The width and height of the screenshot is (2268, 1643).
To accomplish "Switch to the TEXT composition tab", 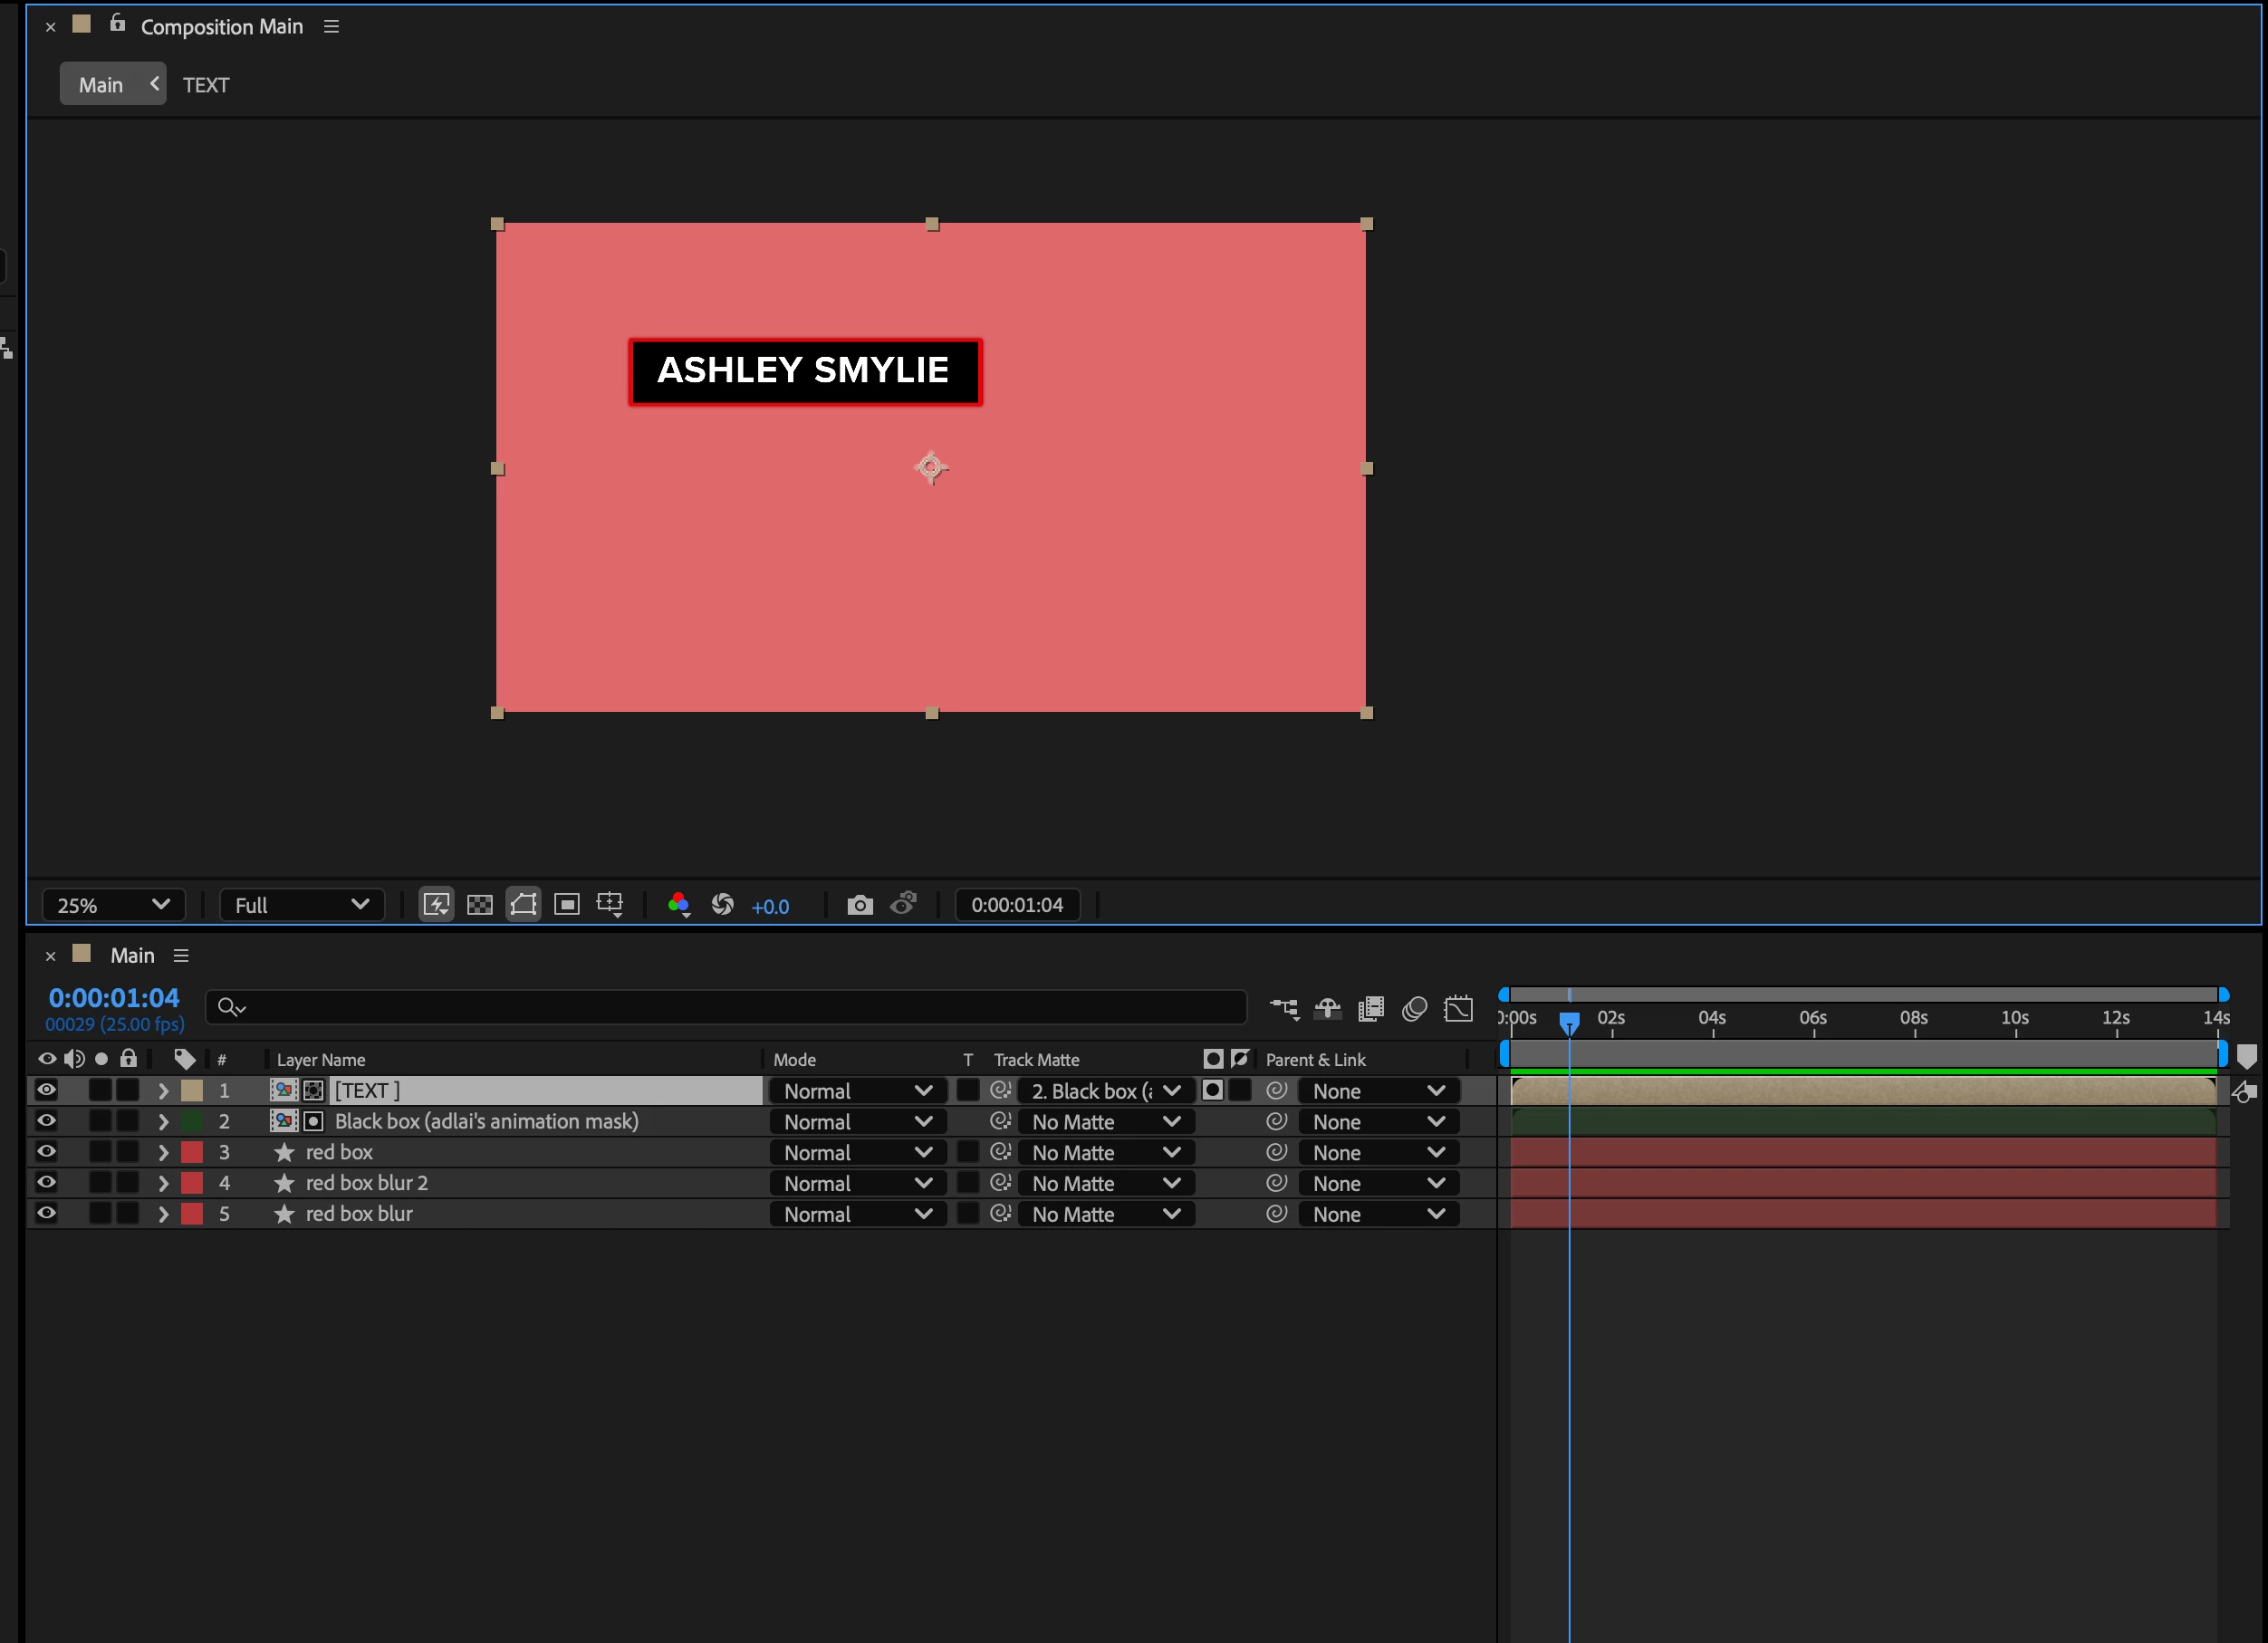I will point(206,85).
